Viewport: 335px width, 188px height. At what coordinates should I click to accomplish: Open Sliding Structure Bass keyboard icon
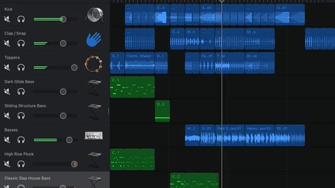[x=94, y=112]
